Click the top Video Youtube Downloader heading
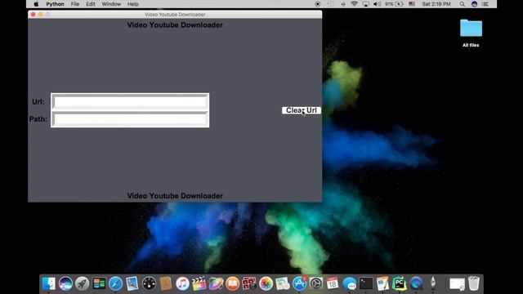This screenshot has height=294, width=523. click(175, 25)
